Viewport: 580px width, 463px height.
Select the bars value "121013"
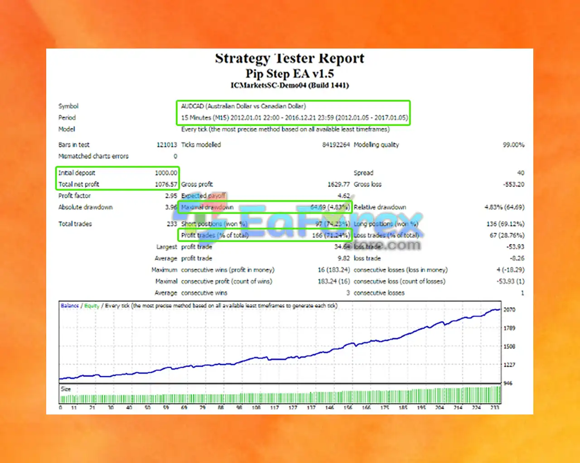[167, 145]
